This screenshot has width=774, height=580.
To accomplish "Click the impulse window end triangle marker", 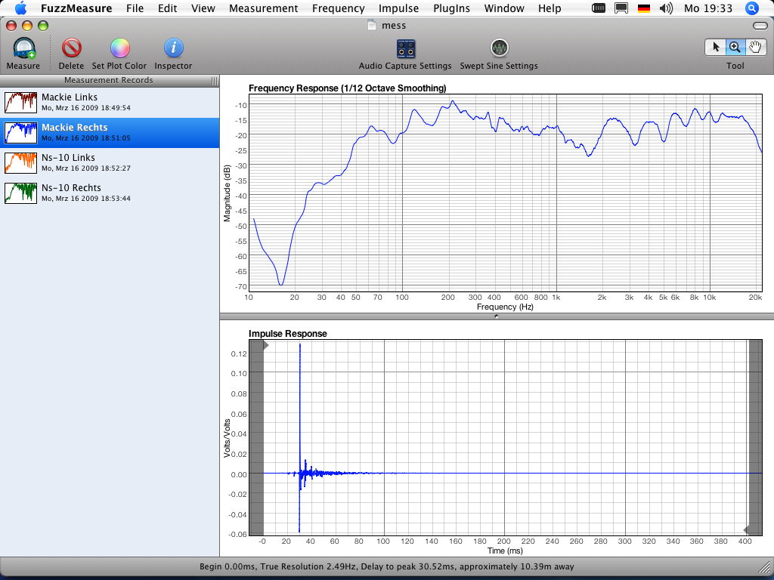I will pos(746,530).
